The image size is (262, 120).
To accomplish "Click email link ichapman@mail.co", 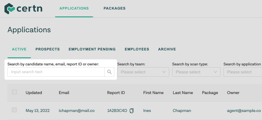I will point(76,110).
